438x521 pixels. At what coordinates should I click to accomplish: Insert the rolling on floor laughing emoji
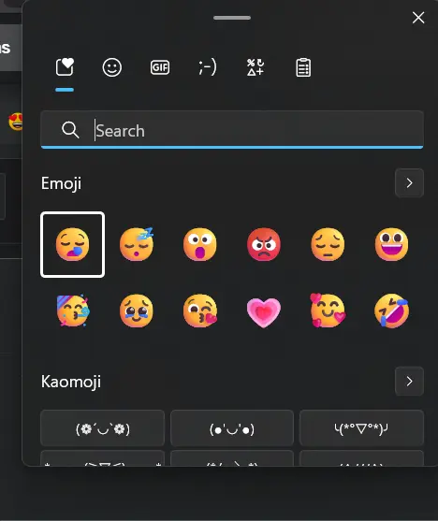pos(391,311)
